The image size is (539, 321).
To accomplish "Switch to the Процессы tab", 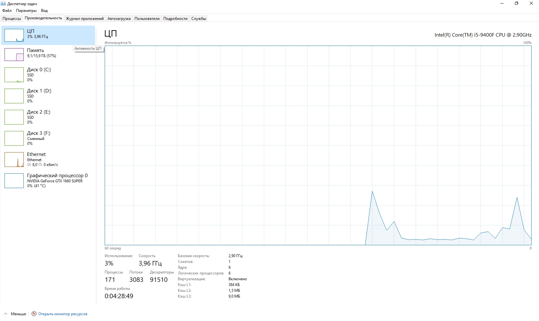I will [x=12, y=19].
